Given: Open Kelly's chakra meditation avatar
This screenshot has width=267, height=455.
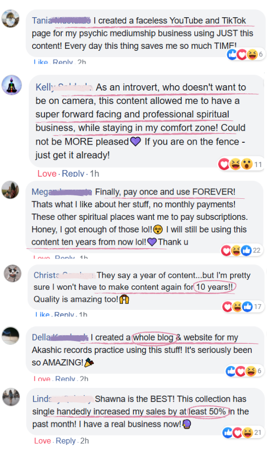Looking at the screenshot, I should coord(11,85).
